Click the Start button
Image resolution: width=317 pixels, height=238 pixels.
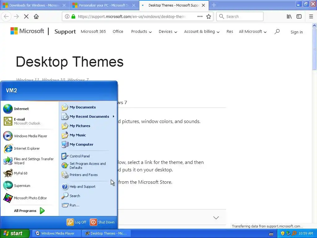tap(15, 233)
